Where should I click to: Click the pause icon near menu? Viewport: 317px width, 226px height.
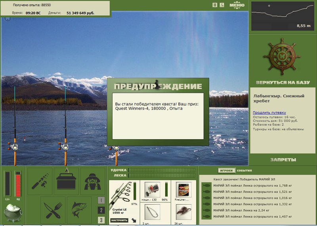coord(215,5)
